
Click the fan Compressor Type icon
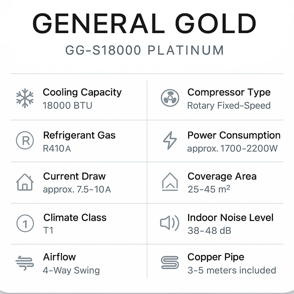[170, 98]
